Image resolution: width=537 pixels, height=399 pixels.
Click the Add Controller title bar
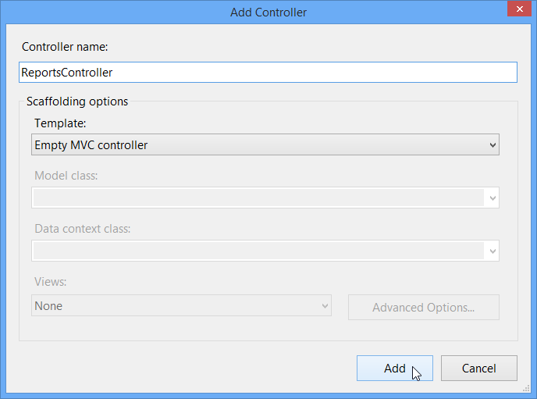(268, 12)
